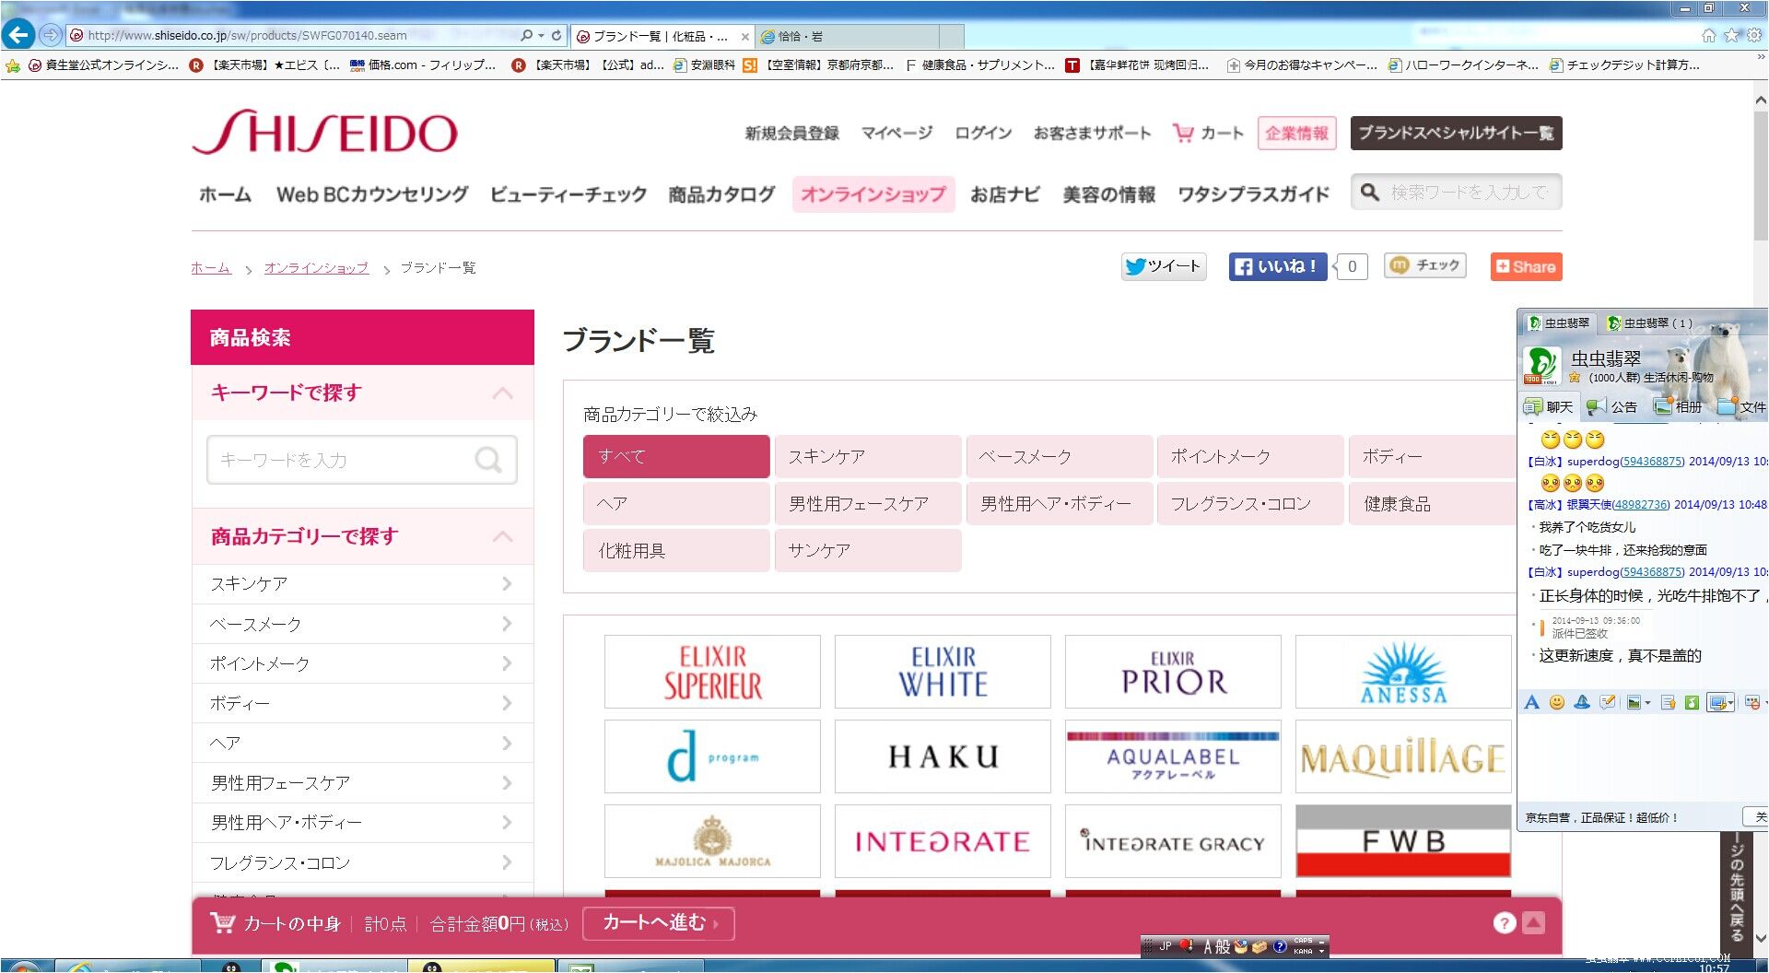Expand ヘア category in sidebar
Image resolution: width=1769 pixels, height=973 pixels.
[362, 743]
